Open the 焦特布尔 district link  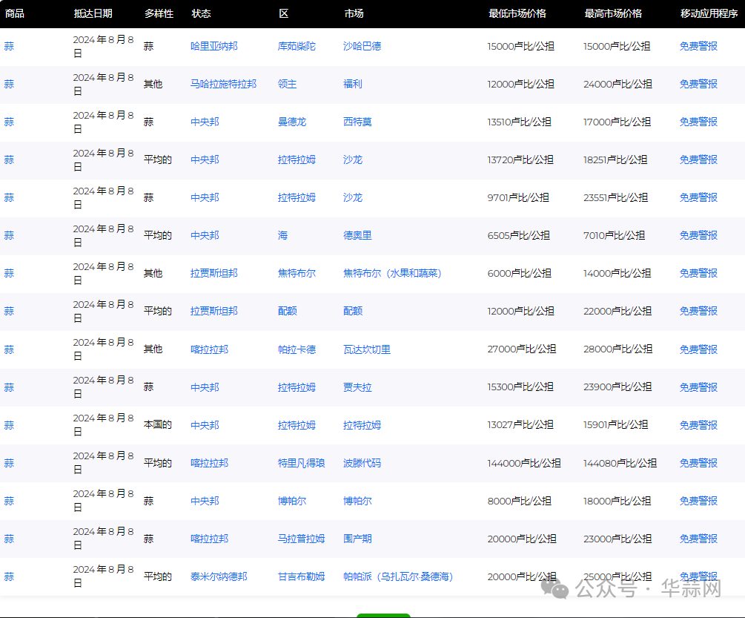pyautogui.click(x=297, y=273)
